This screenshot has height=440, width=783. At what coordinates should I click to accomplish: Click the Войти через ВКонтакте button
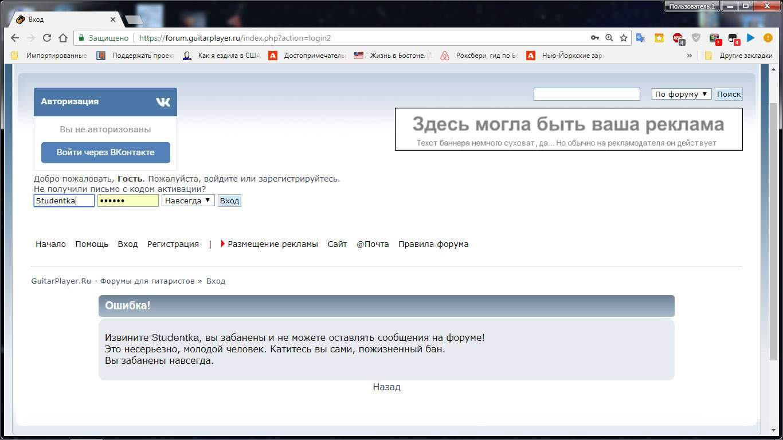105,152
